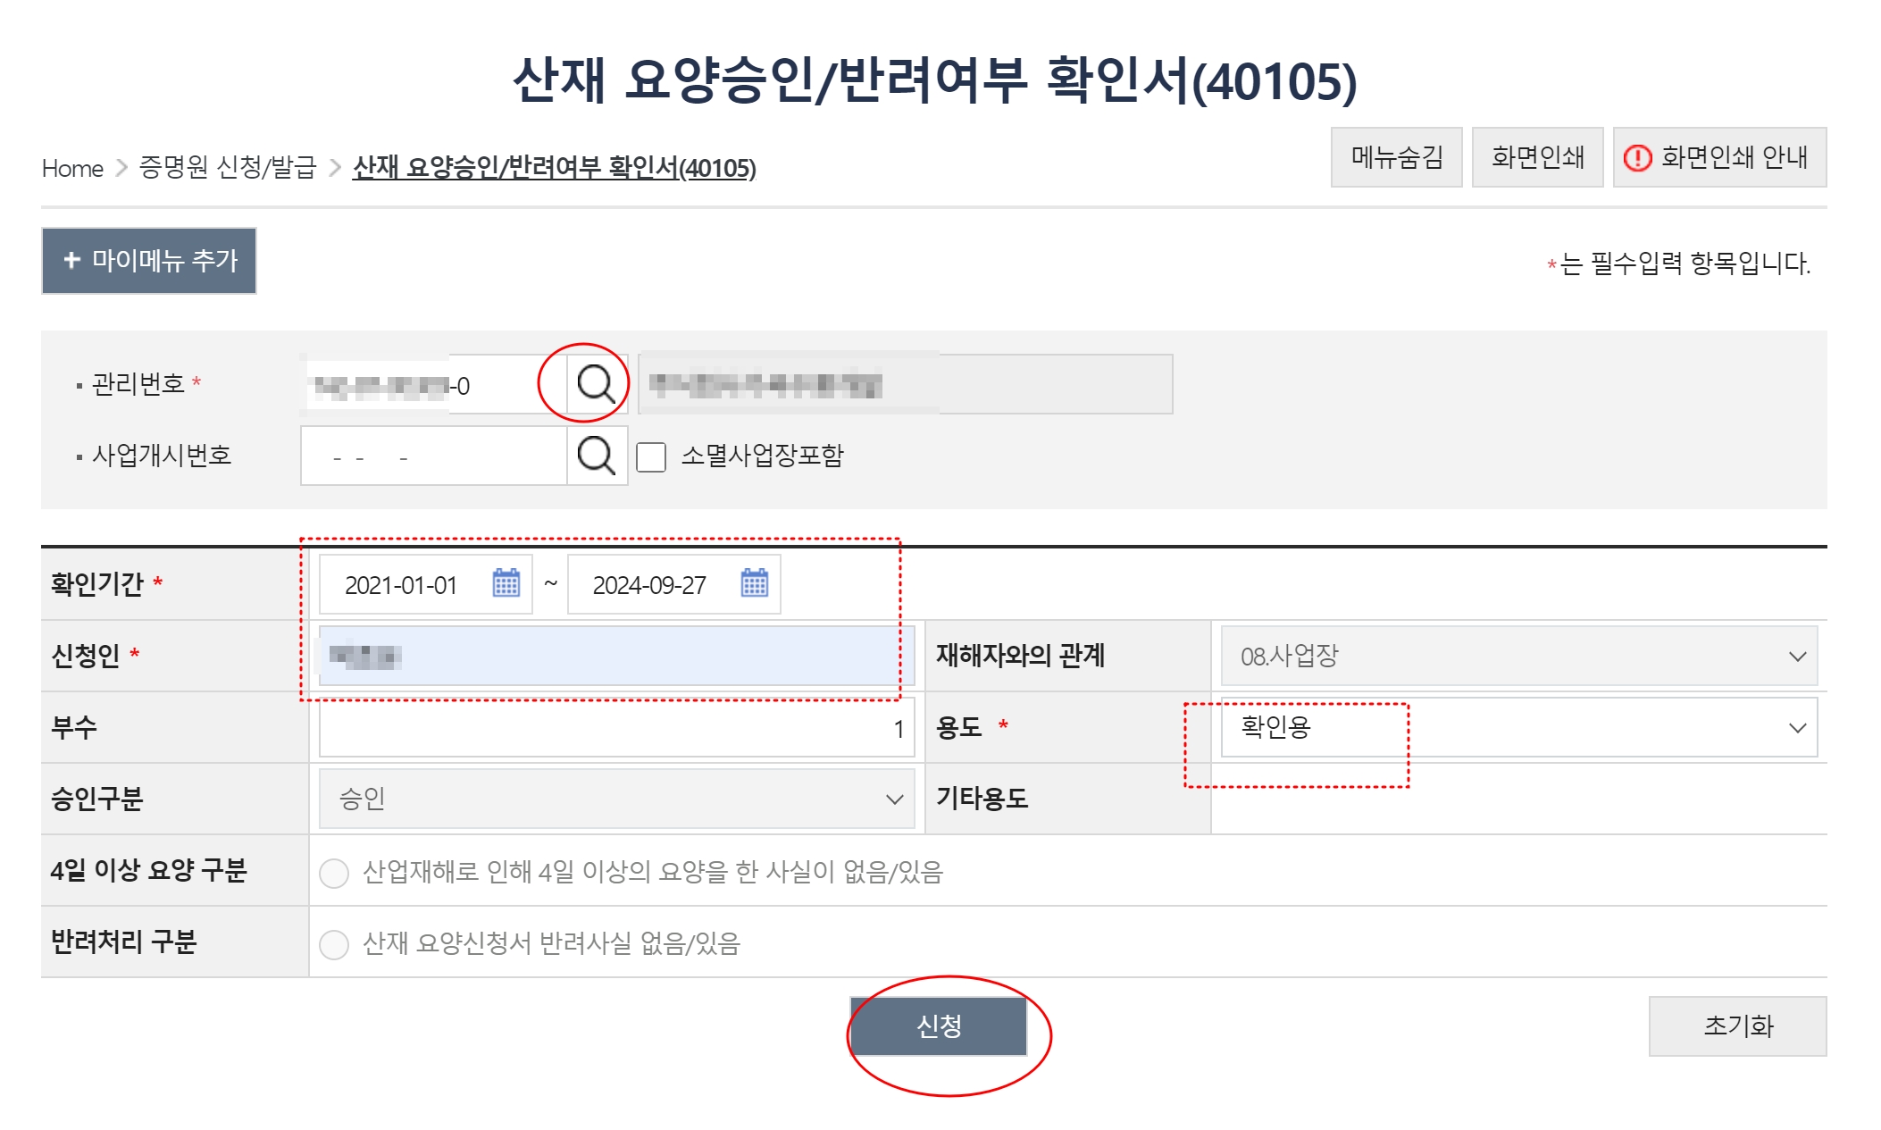
Task: Click the 메뉴숨김 button
Action: [1396, 158]
